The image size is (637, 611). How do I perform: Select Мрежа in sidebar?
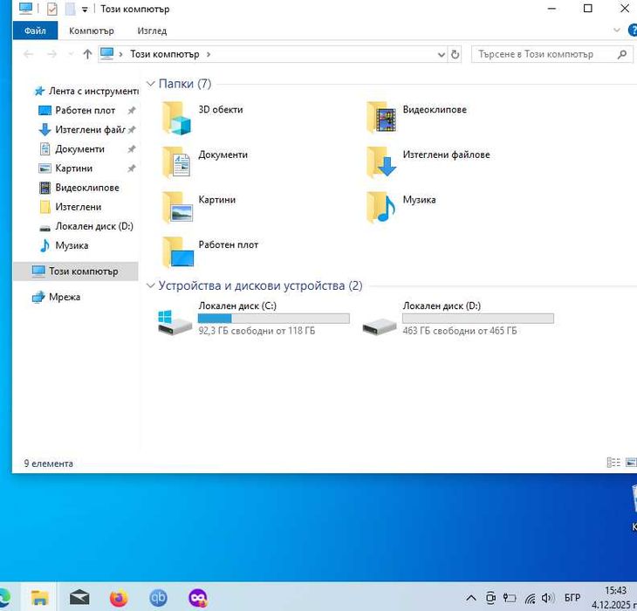click(56, 297)
